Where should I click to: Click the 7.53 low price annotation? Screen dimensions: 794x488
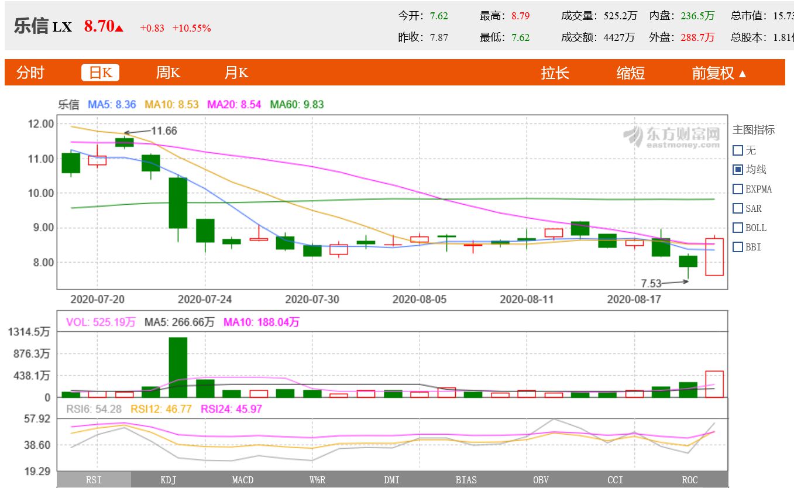[x=651, y=284]
